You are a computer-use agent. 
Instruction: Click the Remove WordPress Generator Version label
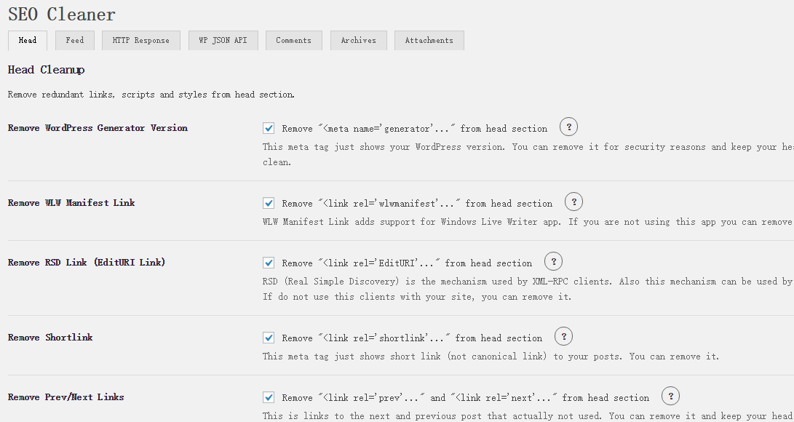coord(98,128)
